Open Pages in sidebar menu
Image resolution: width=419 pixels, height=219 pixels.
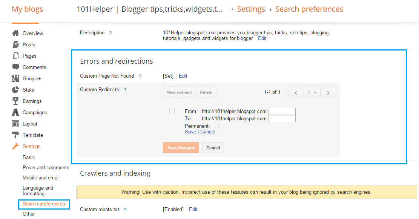(29, 56)
